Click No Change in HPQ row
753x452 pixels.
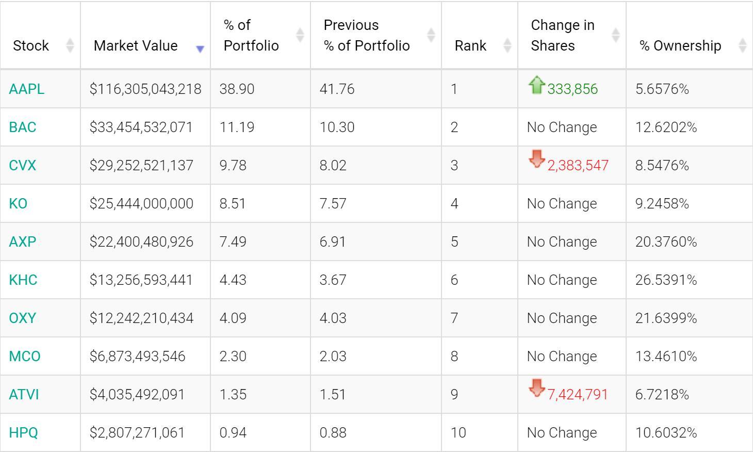[562, 432]
